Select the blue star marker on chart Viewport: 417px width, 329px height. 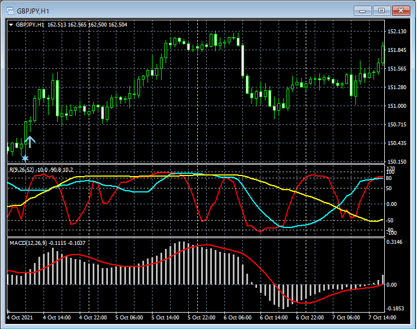pos(25,159)
